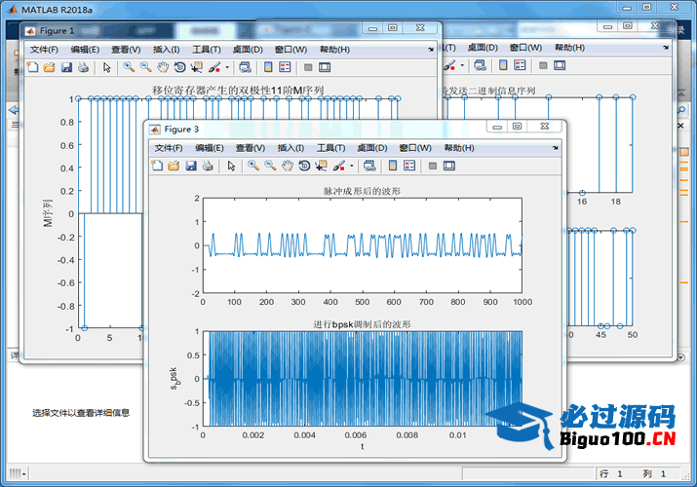Show Plot Tools in Figure 2 window
This screenshot has width=697, height=487.
pyautogui.click(x=560, y=65)
